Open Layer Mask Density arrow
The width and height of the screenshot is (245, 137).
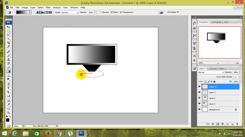pos(240,77)
